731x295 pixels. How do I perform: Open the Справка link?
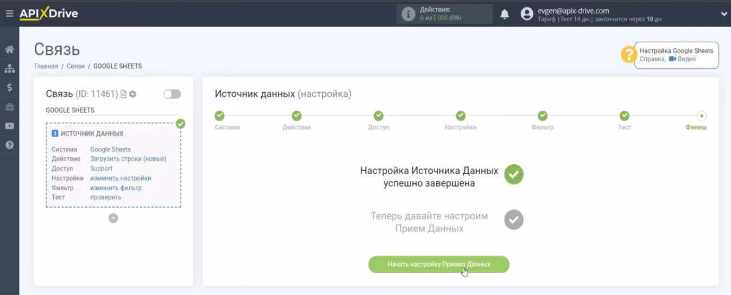[x=652, y=59]
